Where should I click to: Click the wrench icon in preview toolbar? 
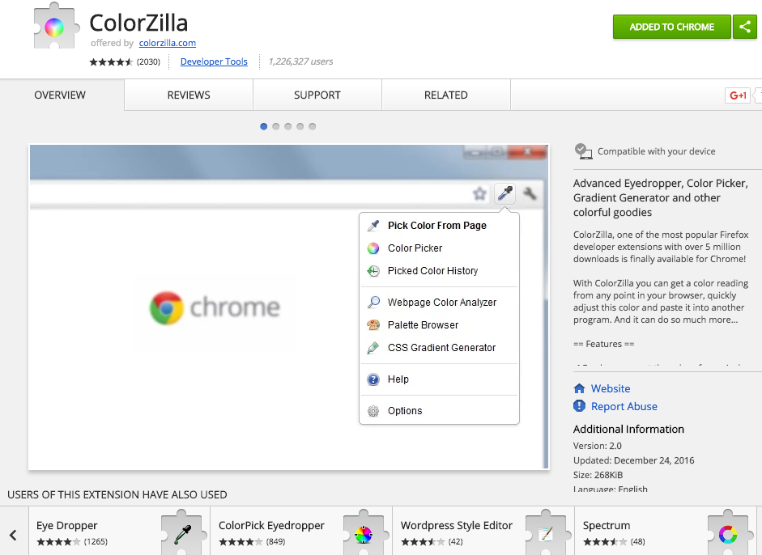(x=530, y=193)
